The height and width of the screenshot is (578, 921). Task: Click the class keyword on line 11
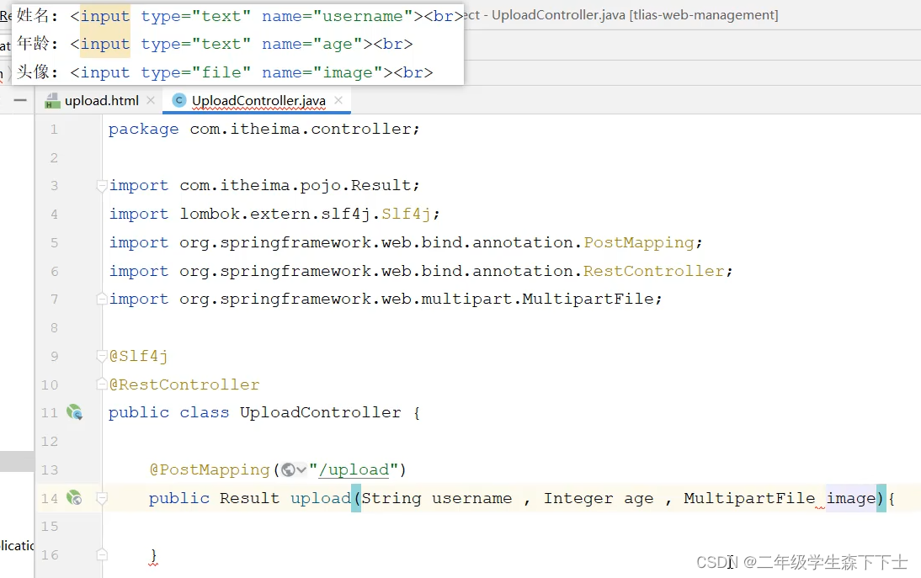[x=205, y=412]
